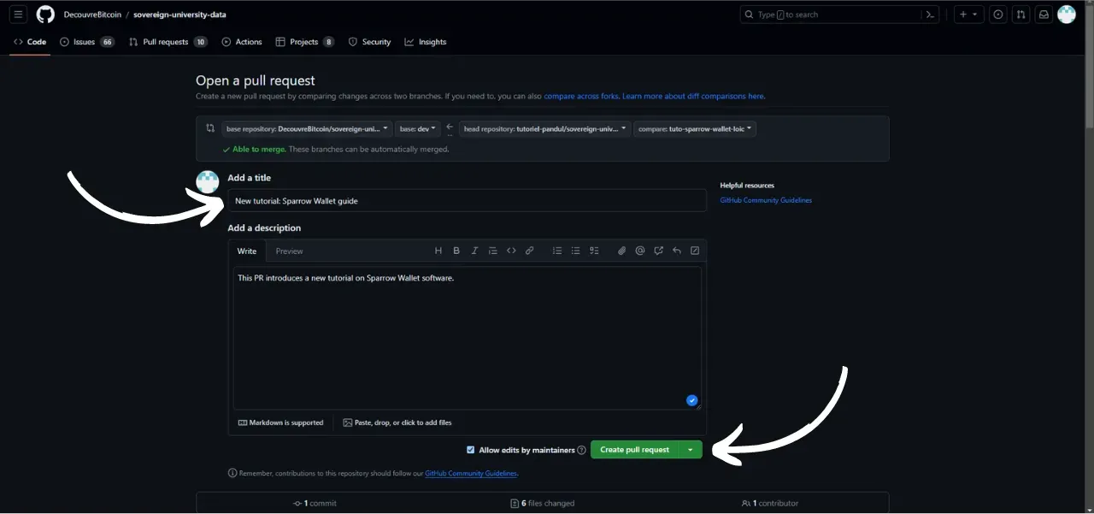Insert a numbered list

(x=557, y=251)
